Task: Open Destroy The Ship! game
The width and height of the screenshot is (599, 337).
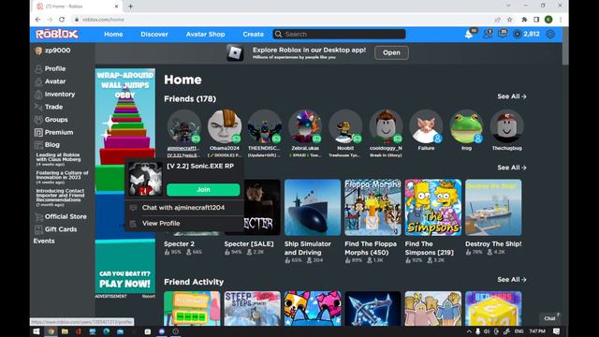Action: [493, 208]
